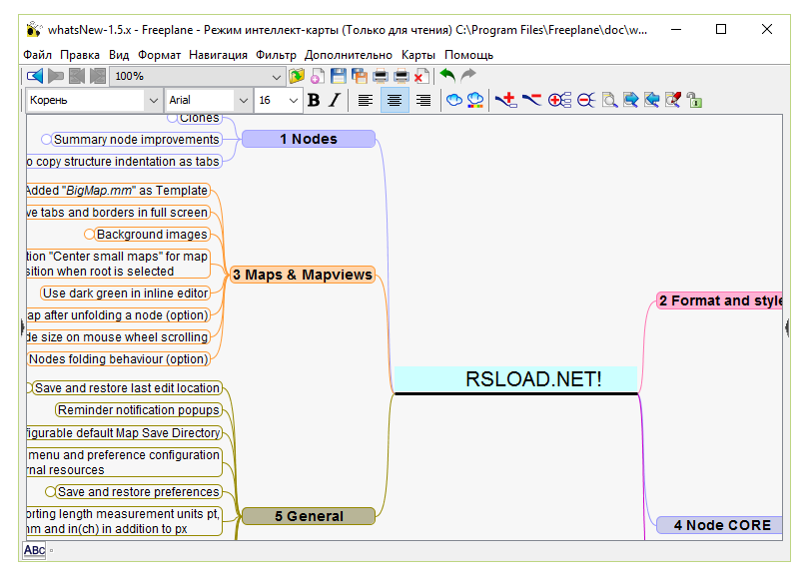Screen dimensions: 812x583
Task: Click the right side panel handle
Action: pyautogui.click(x=787, y=327)
